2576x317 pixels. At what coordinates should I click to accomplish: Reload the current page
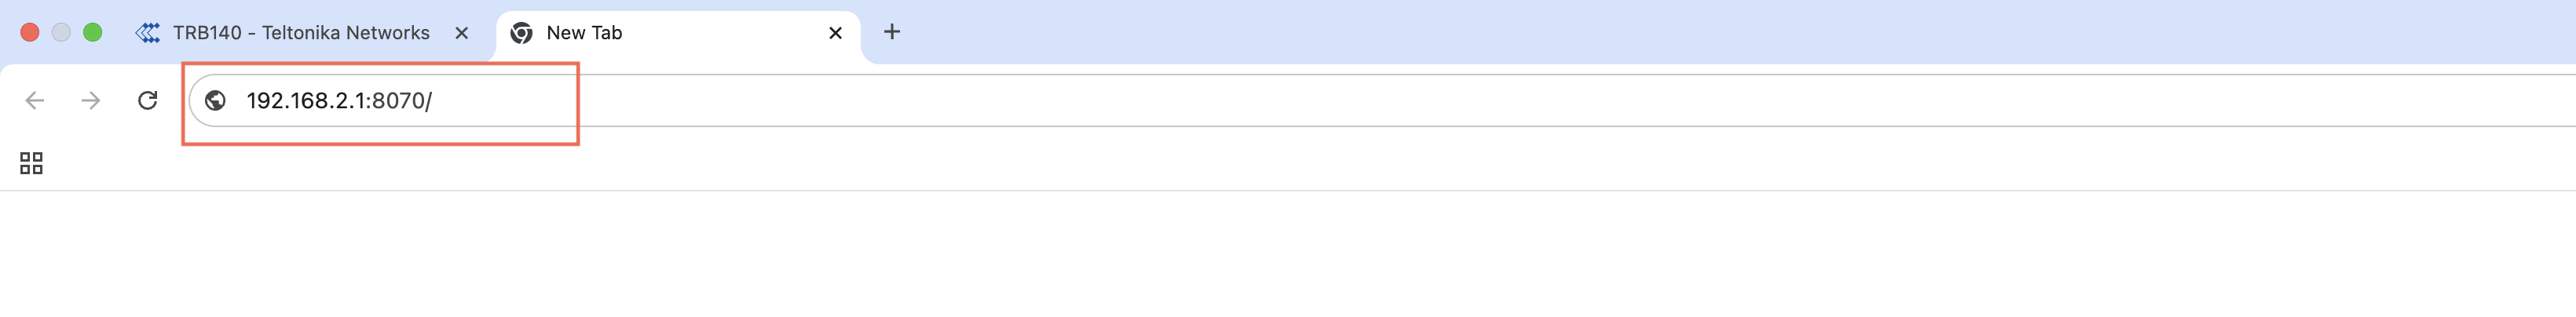[x=148, y=100]
